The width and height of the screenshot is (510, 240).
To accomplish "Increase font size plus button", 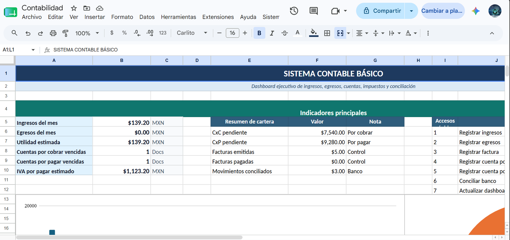I will [245, 33].
